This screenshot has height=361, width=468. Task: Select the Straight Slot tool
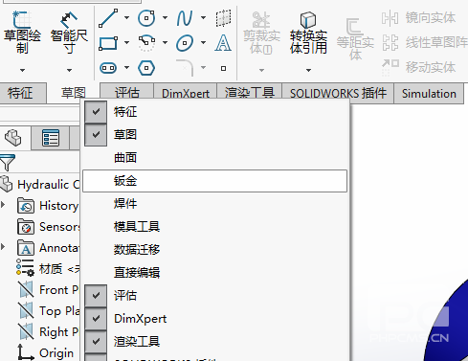click(108, 68)
